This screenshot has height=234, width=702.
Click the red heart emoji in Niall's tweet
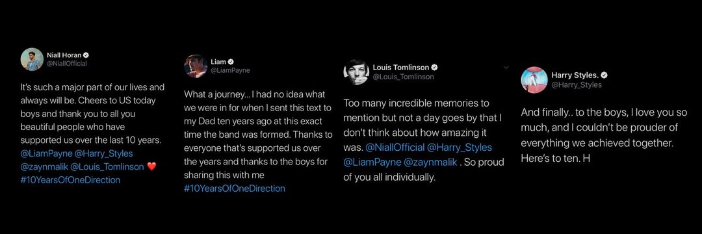pyautogui.click(x=151, y=167)
